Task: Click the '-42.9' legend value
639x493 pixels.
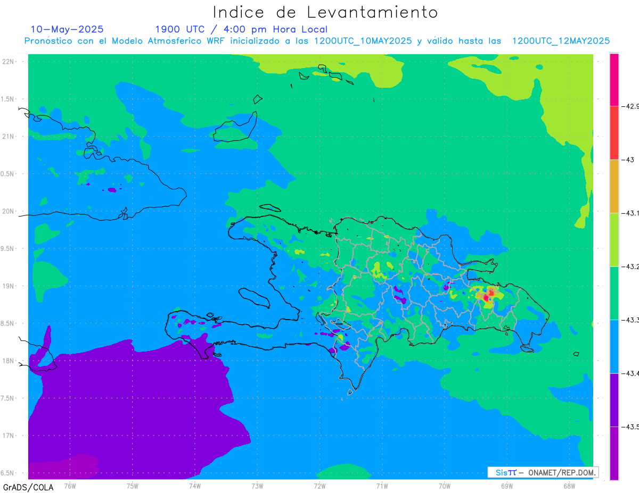Action: coord(630,106)
